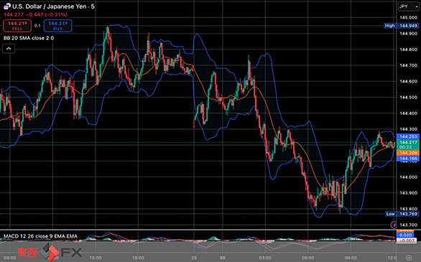Click the 145.000 price scale label
The image size is (421, 262).
tap(408, 17)
